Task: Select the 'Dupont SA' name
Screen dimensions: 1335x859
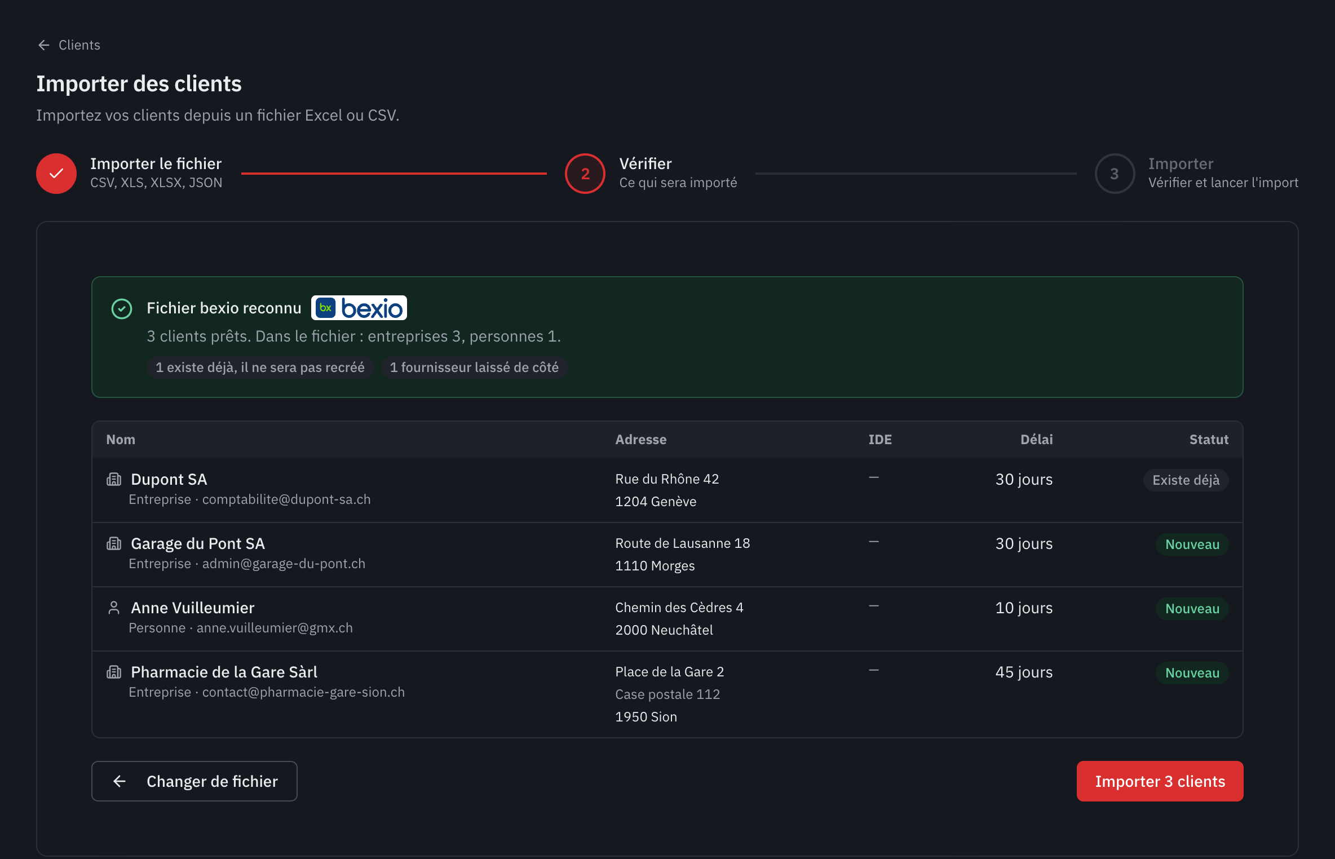Action: (x=169, y=479)
